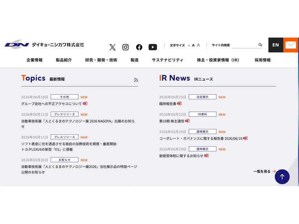
Task: Open PDF icon next to グループ会社への不正アクセスについて
Action: click(x=85, y=103)
